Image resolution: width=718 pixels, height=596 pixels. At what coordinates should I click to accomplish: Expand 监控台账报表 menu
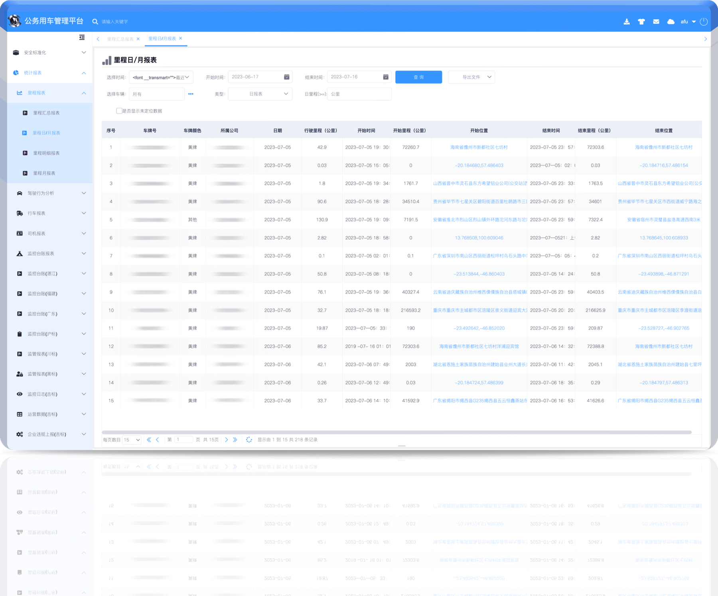(50, 253)
